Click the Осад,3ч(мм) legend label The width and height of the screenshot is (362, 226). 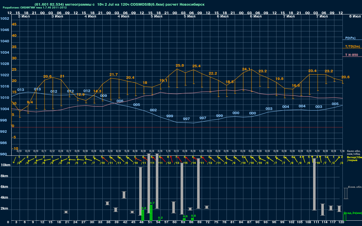point(352,213)
